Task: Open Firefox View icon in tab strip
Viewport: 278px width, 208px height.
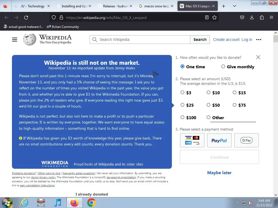Action: point(5,6)
